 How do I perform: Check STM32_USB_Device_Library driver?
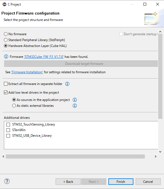click(8, 136)
